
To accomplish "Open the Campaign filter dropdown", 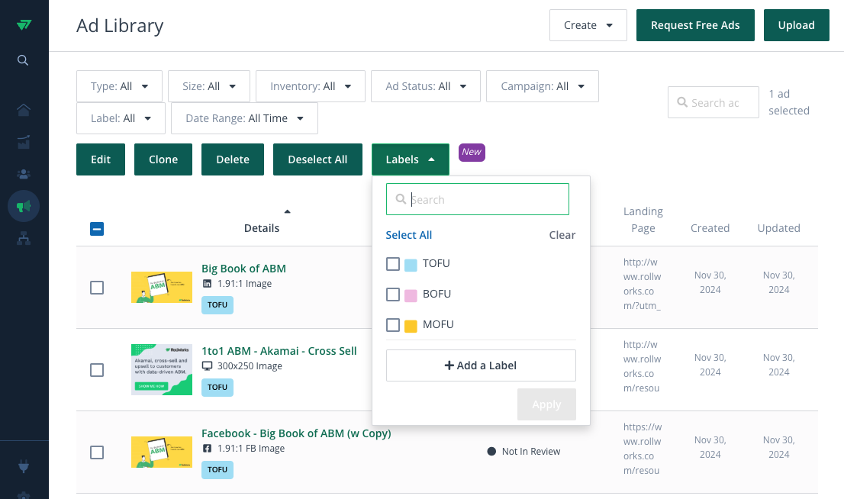I will pos(542,86).
